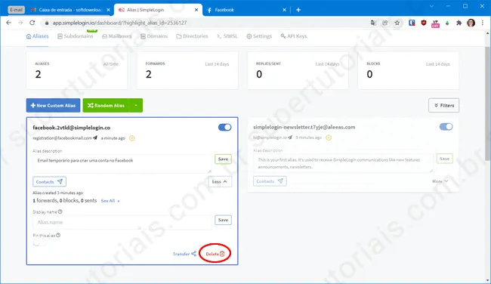
Task: Open a new browser tab
Action: [298, 10]
